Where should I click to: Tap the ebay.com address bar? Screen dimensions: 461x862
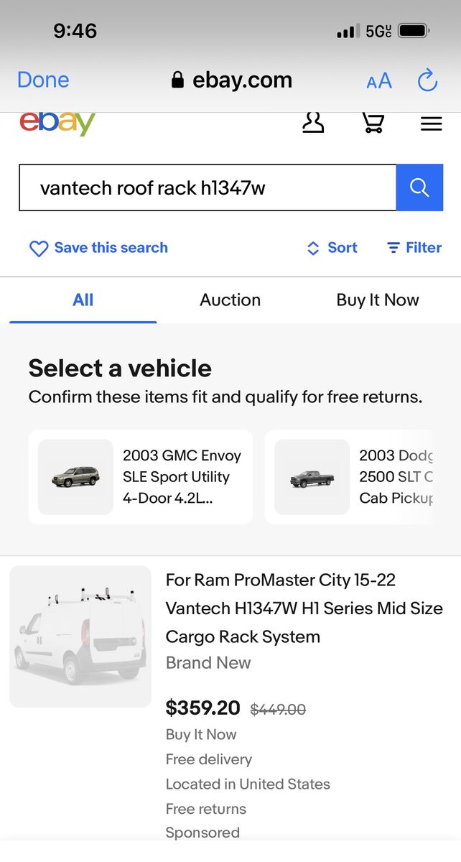coord(232,80)
